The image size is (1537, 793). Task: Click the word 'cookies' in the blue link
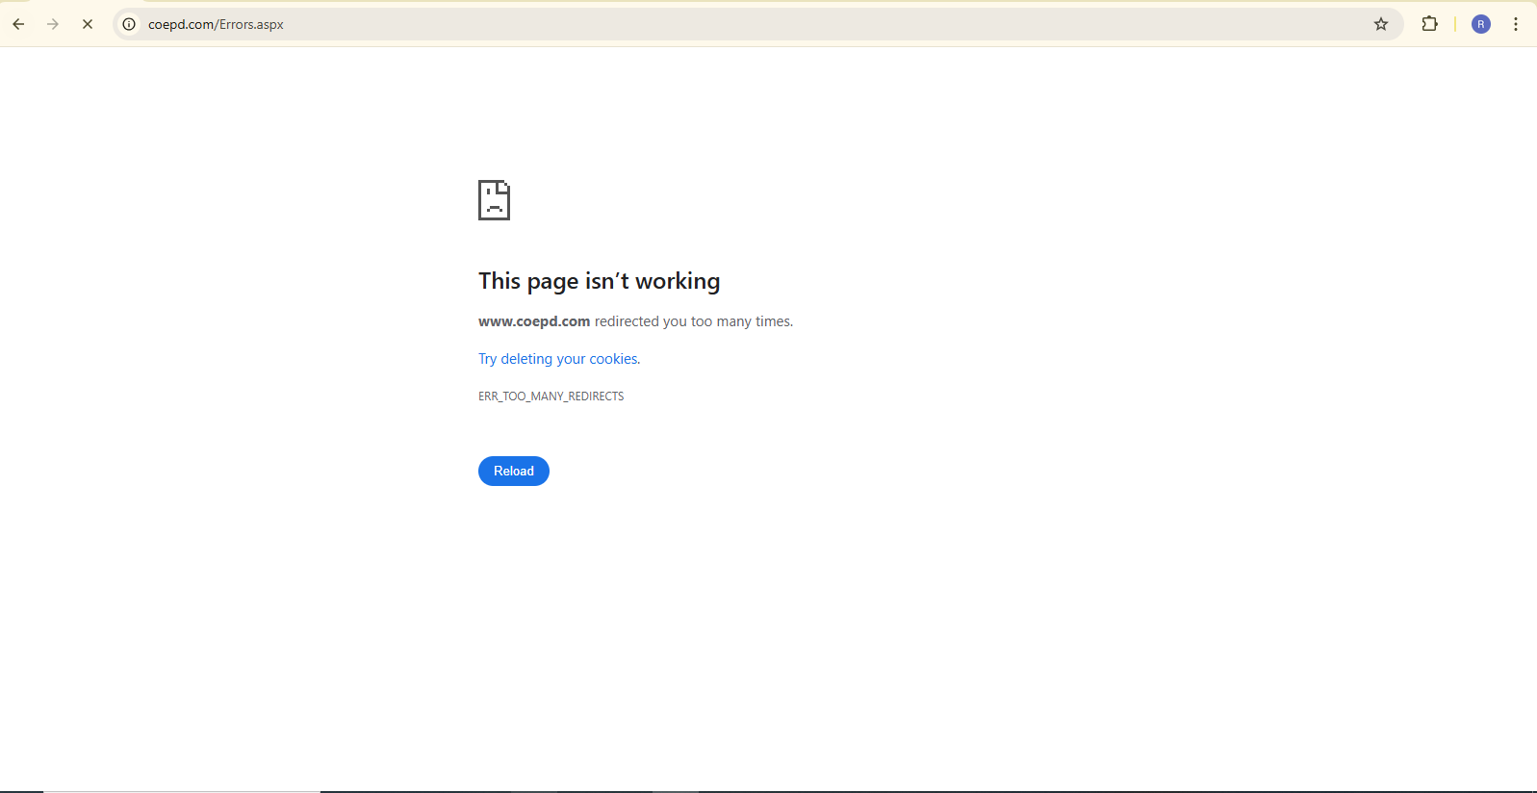[613, 359]
